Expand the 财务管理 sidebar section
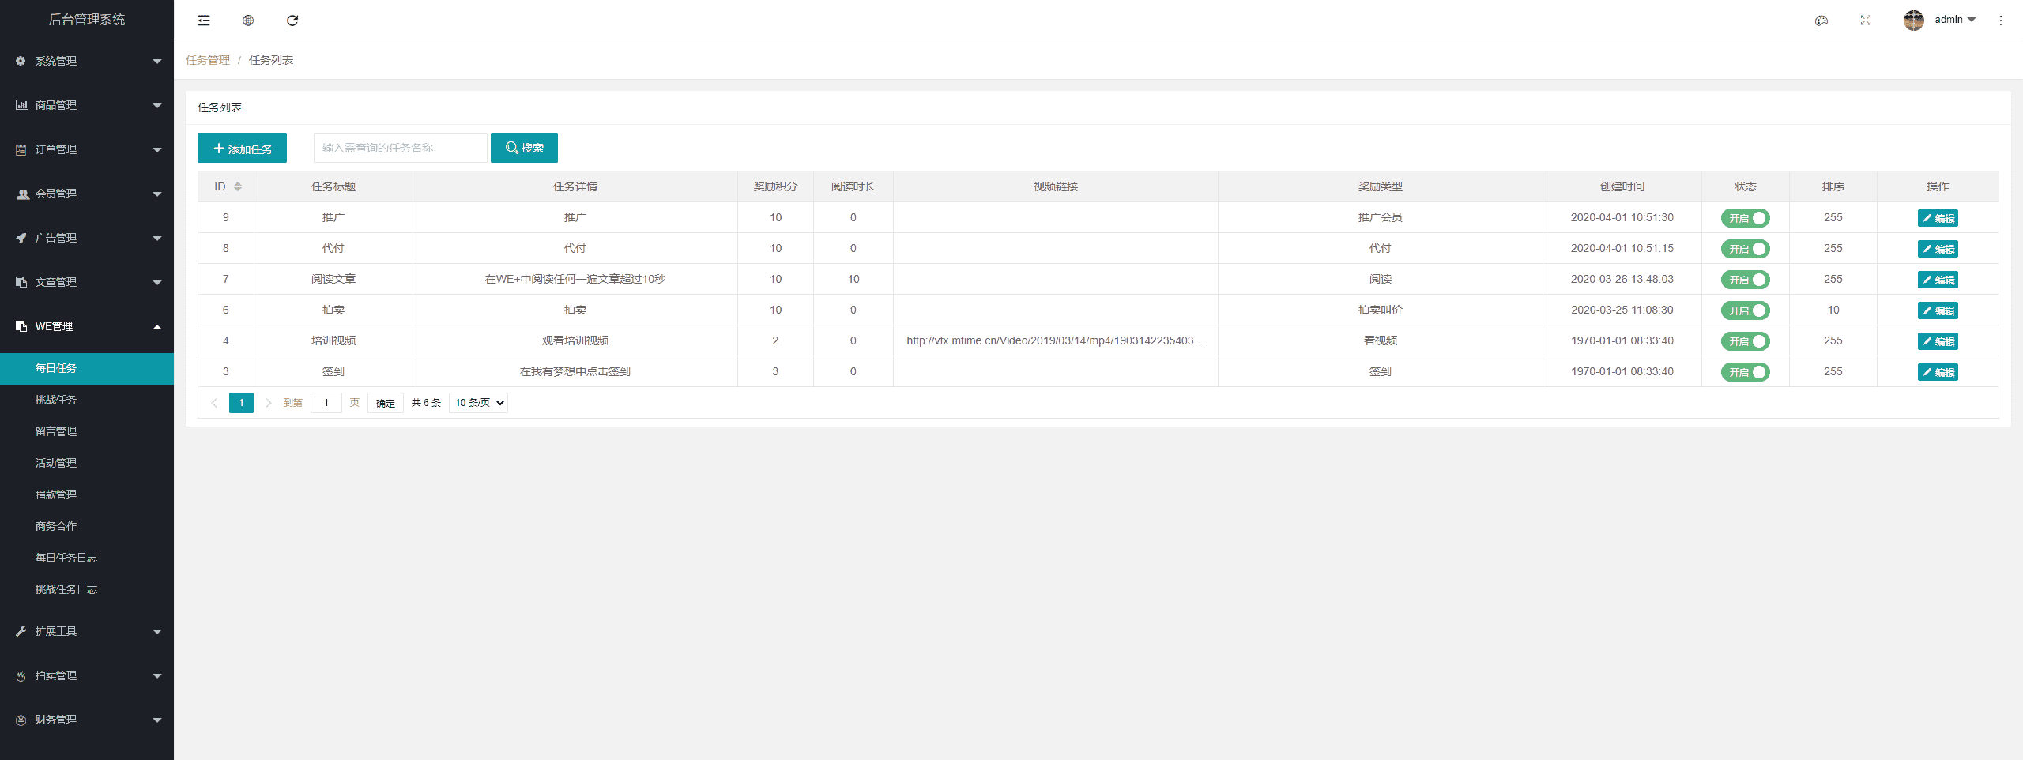Image resolution: width=2023 pixels, height=760 pixels. tap(87, 720)
